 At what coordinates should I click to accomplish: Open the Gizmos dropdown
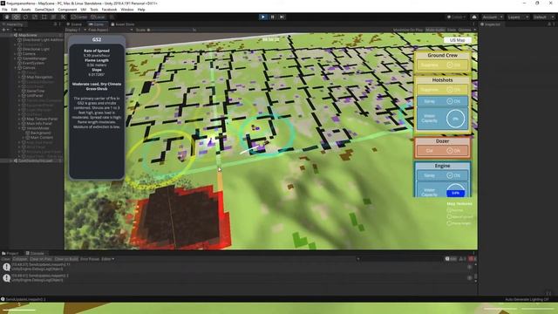[x=466, y=30]
